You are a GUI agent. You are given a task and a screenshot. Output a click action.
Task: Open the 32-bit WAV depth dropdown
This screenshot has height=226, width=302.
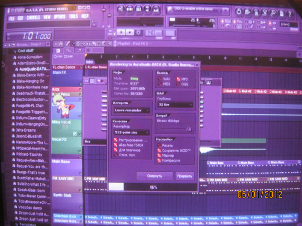point(174,105)
